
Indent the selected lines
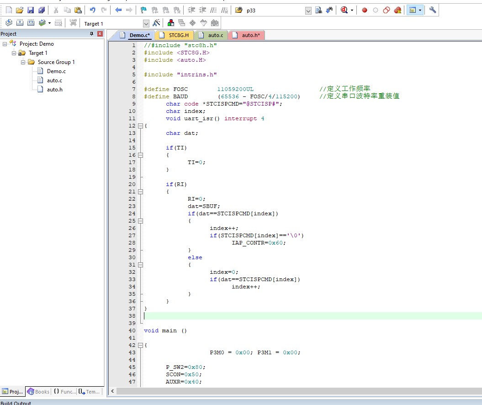(191, 10)
